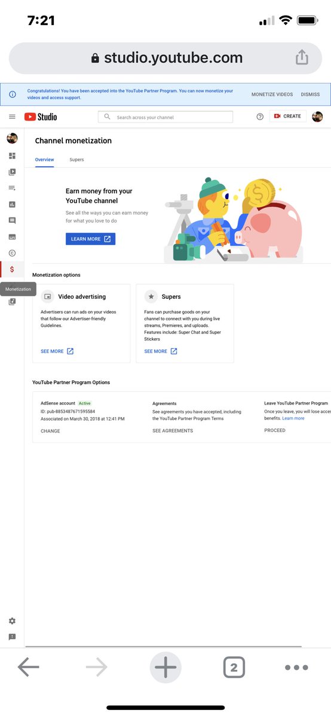Image resolution: width=331 pixels, height=717 pixels.
Task: Click SEE AGREEMENTS link
Action: coord(173,431)
